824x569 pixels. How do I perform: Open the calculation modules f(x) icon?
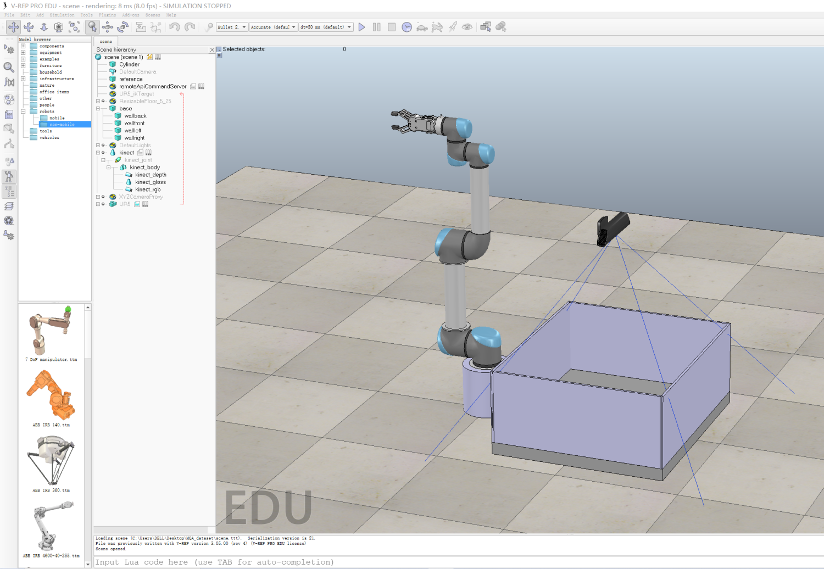pos(9,82)
